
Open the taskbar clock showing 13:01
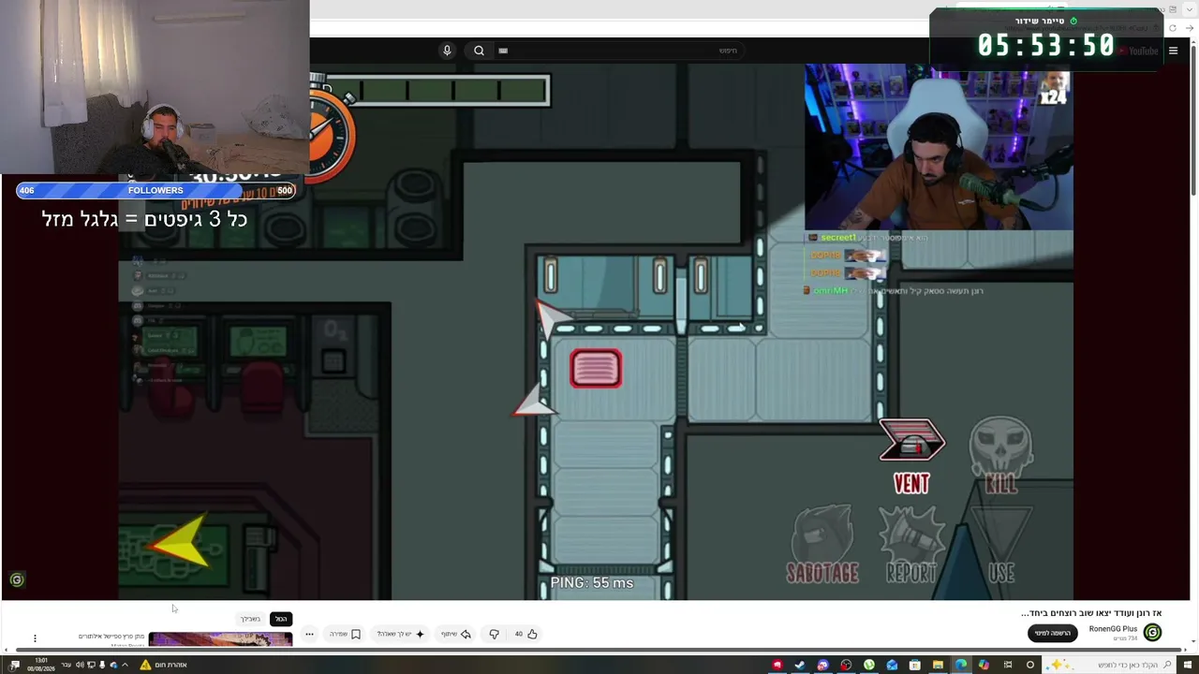tap(41, 665)
